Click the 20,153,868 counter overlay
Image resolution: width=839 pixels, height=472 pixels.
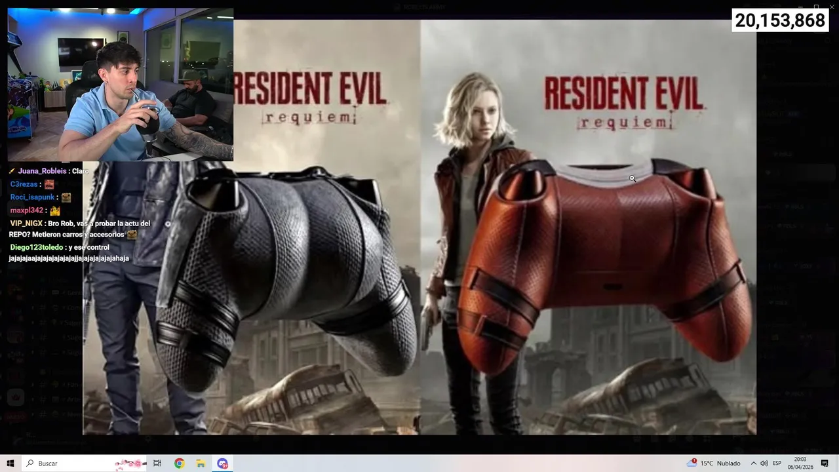780,20
